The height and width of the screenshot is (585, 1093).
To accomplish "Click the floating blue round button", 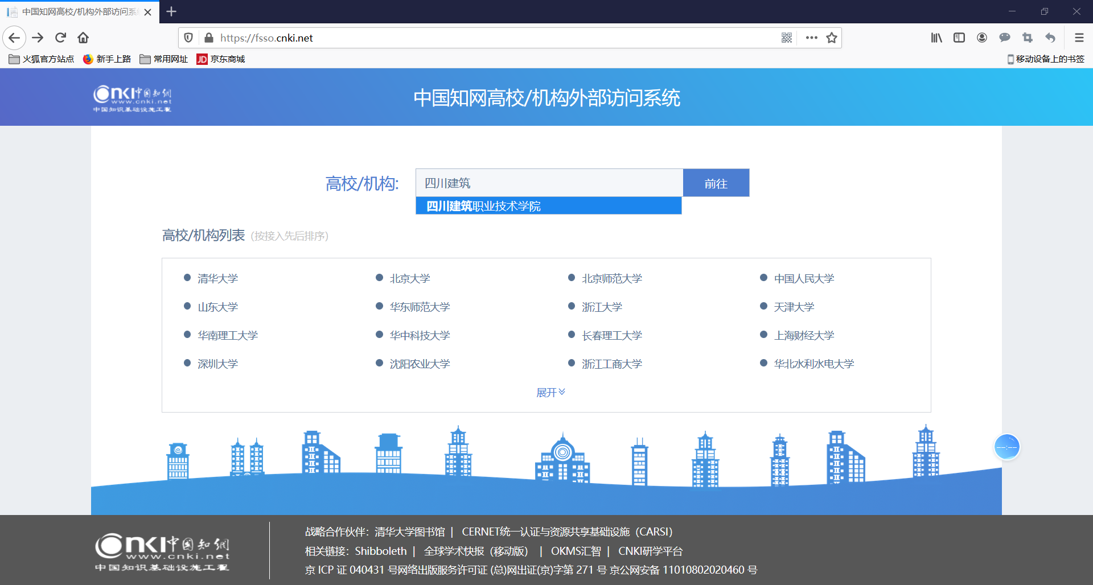I will [x=1006, y=447].
